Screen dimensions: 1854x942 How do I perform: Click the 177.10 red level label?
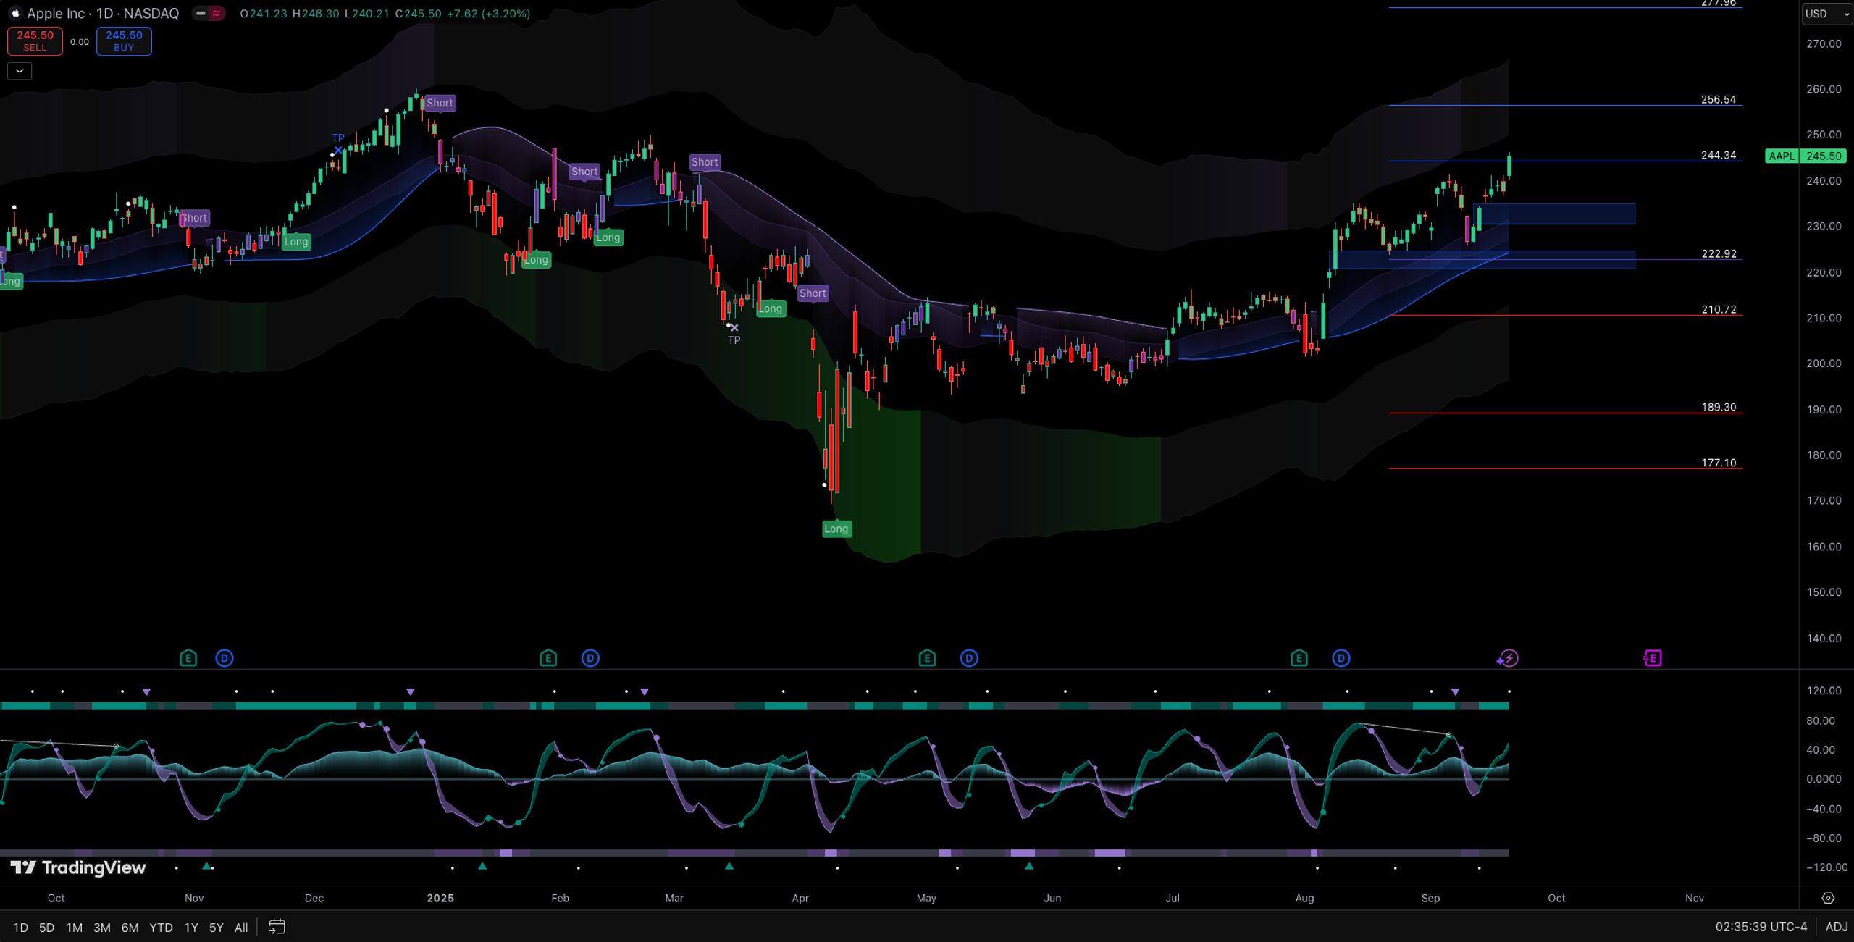1719,463
